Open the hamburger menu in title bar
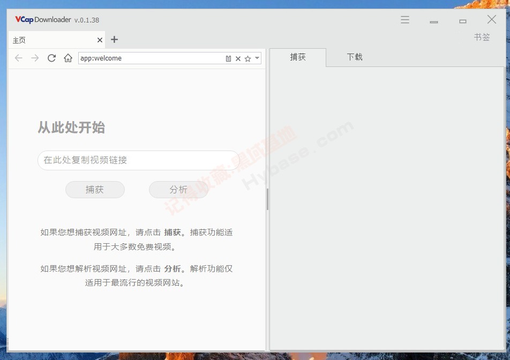Screen dimensions: 510x360 pyautogui.click(x=405, y=20)
